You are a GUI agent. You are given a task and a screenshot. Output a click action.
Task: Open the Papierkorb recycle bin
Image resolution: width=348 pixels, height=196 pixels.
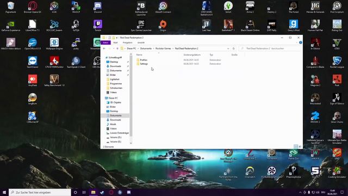coord(11,7)
